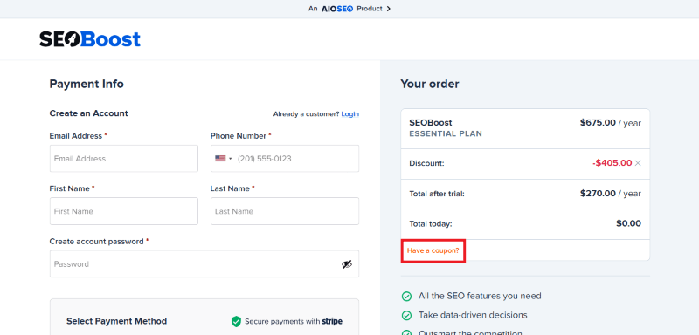Focus the account Password input field
The width and height of the screenshot is (699, 335).
[204, 263]
